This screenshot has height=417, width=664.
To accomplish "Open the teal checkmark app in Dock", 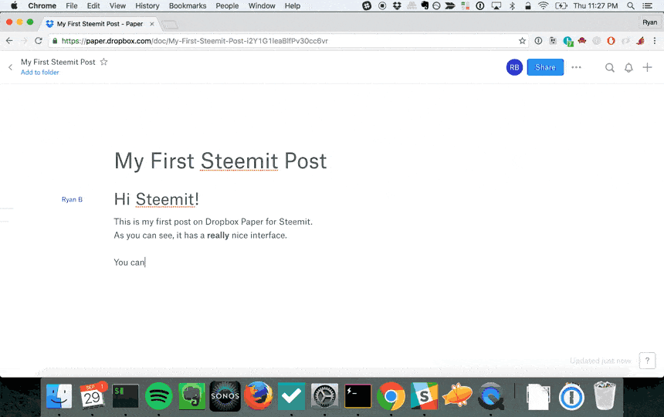I will pyautogui.click(x=291, y=396).
